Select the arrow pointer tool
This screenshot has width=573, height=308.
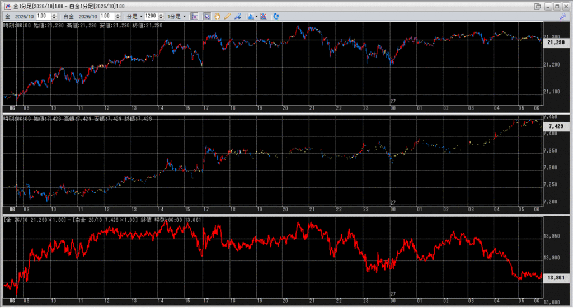click(x=206, y=16)
